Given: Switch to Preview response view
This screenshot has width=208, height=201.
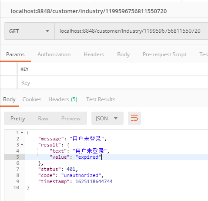Looking at the screenshot, I should point(71,119).
